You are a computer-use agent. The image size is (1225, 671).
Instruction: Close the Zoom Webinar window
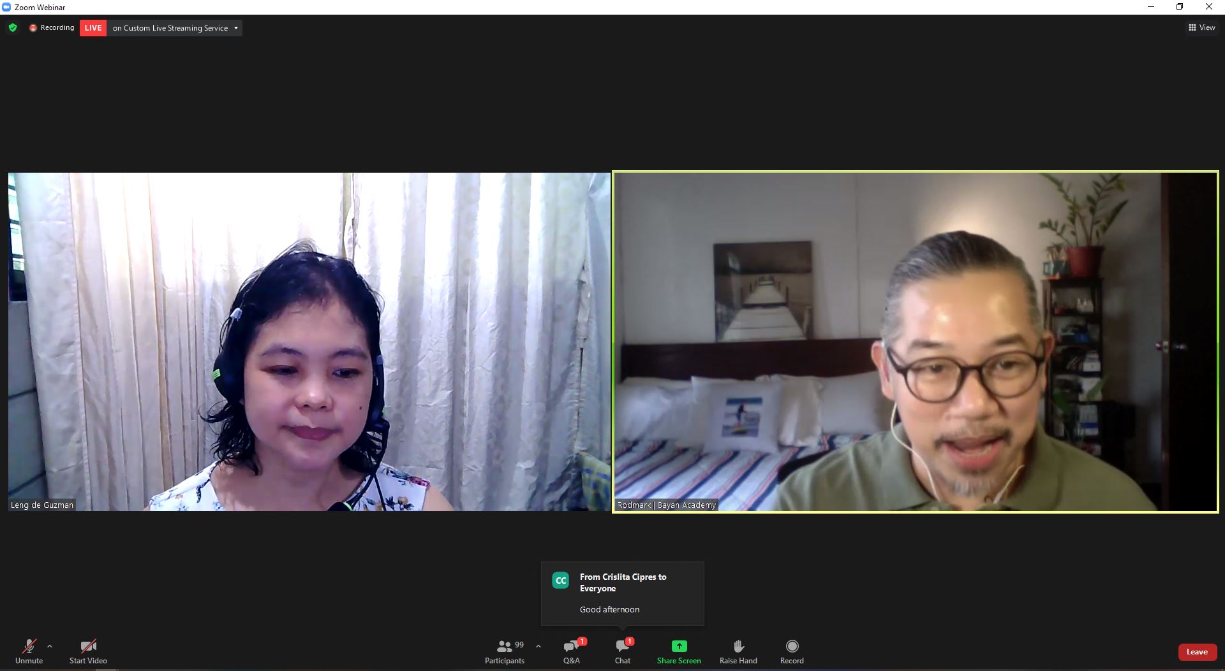tap(1209, 7)
